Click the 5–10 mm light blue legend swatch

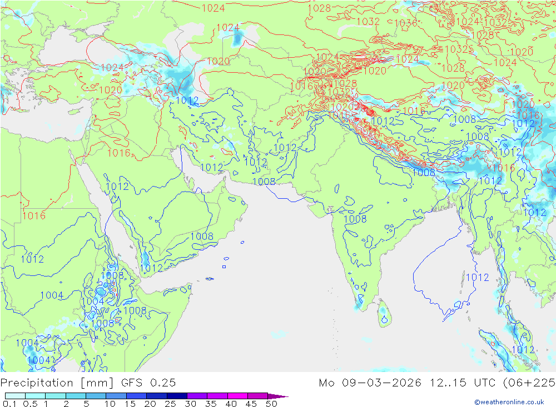[x=96, y=396]
